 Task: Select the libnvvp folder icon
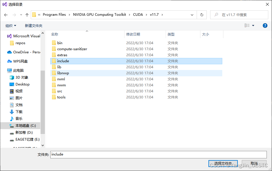tap(54, 73)
